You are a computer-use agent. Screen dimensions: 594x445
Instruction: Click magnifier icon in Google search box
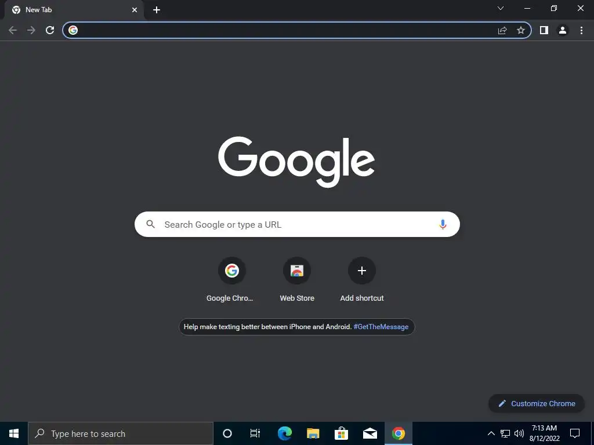coord(150,224)
